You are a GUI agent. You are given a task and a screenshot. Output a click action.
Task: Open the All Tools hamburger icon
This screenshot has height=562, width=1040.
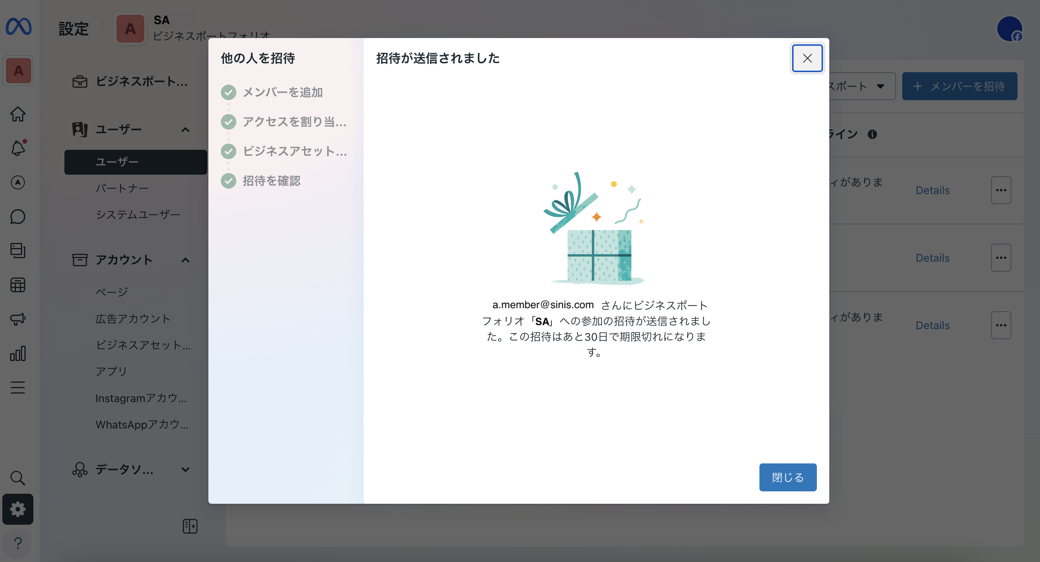[x=18, y=387]
